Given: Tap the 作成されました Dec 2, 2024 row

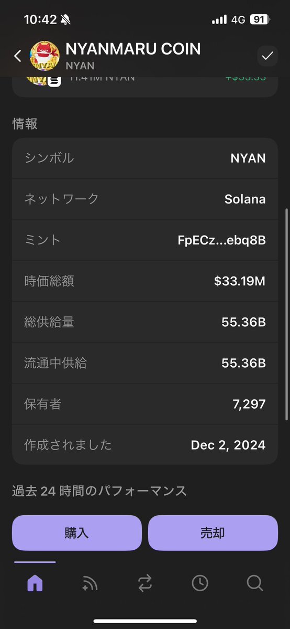Looking at the screenshot, I should tap(145, 444).
